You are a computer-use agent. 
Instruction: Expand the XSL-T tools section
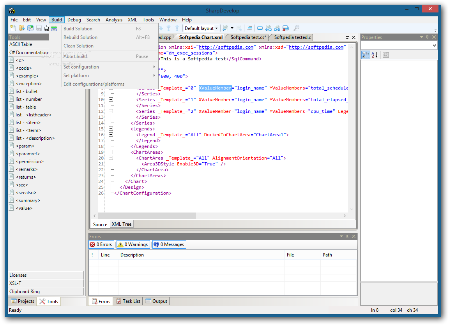pyautogui.click(x=46, y=283)
